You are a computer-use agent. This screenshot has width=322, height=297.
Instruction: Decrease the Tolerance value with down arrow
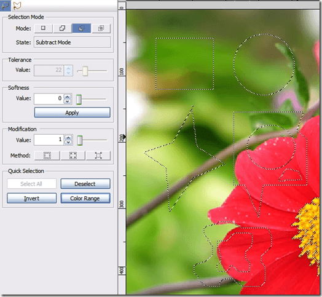(68, 73)
